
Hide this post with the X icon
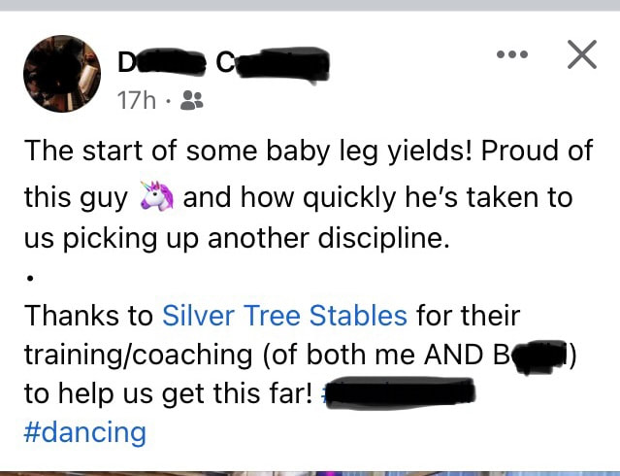(x=581, y=54)
